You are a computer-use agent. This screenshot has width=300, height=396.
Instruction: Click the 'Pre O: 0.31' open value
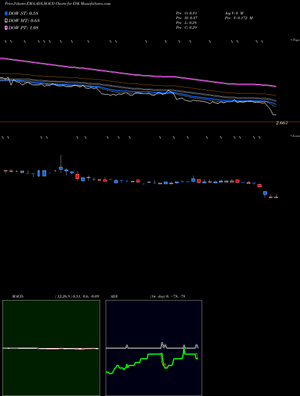187,13
